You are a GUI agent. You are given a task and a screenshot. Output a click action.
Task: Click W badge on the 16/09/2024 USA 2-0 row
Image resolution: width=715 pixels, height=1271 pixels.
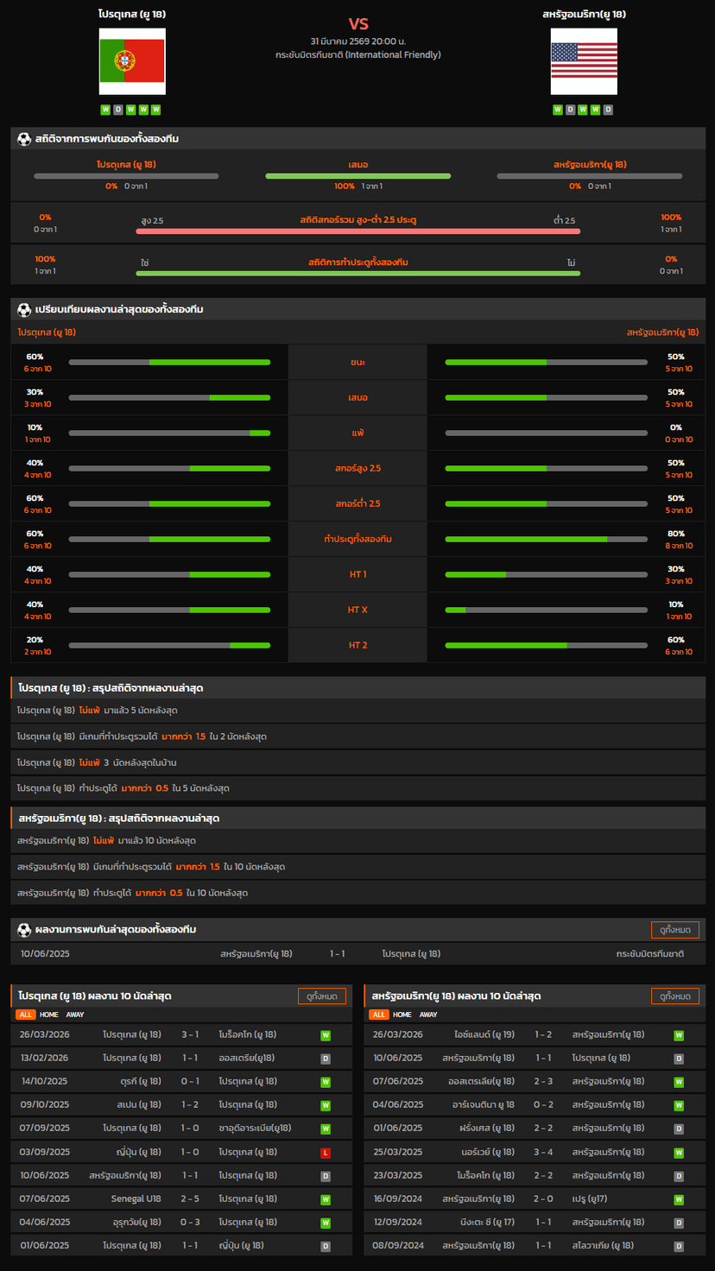[x=679, y=1199]
